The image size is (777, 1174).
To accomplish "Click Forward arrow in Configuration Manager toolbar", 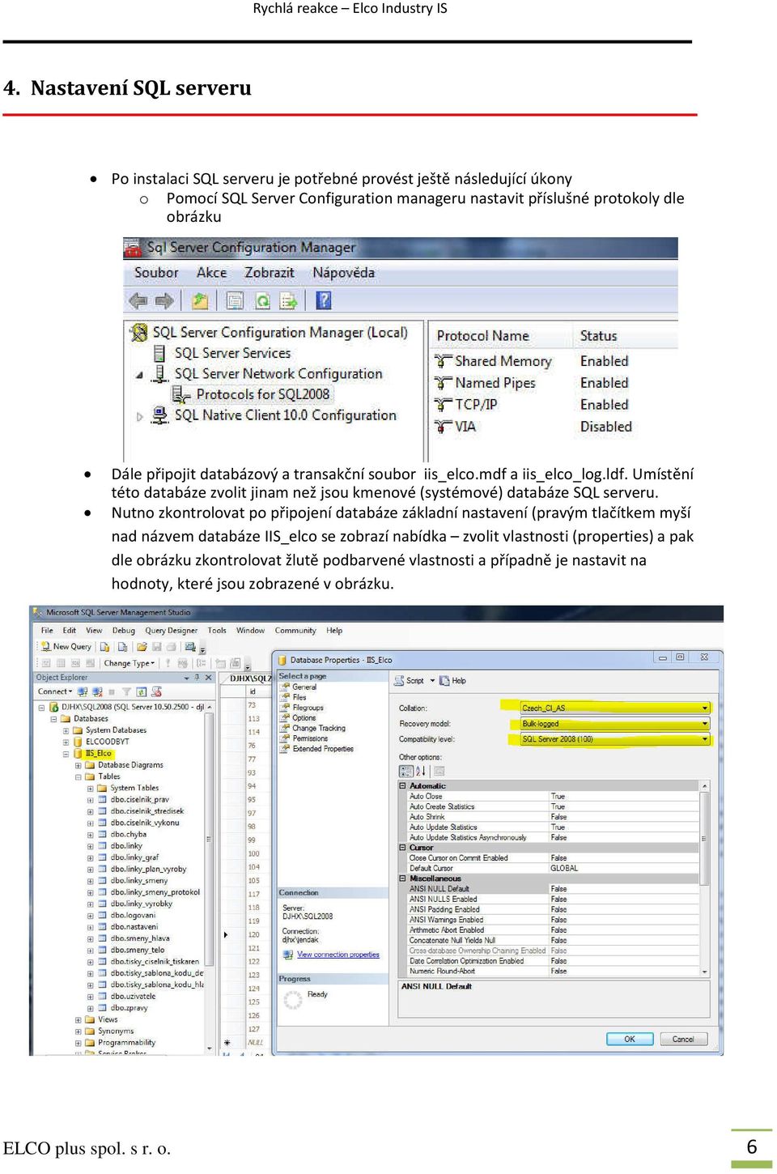I will pos(164,301).
